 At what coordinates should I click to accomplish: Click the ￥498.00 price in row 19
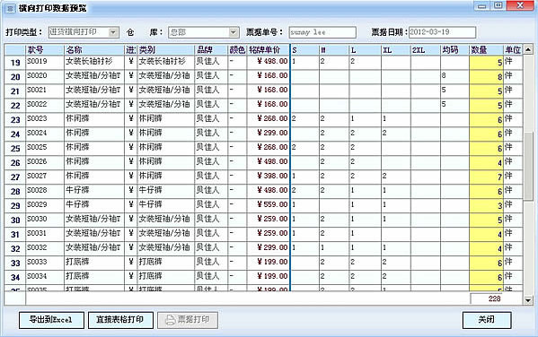(x=268, y=62)
